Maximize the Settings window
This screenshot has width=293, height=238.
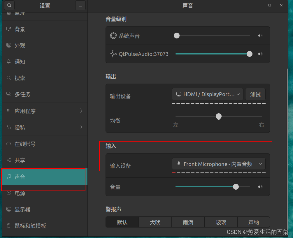point(269,5)
